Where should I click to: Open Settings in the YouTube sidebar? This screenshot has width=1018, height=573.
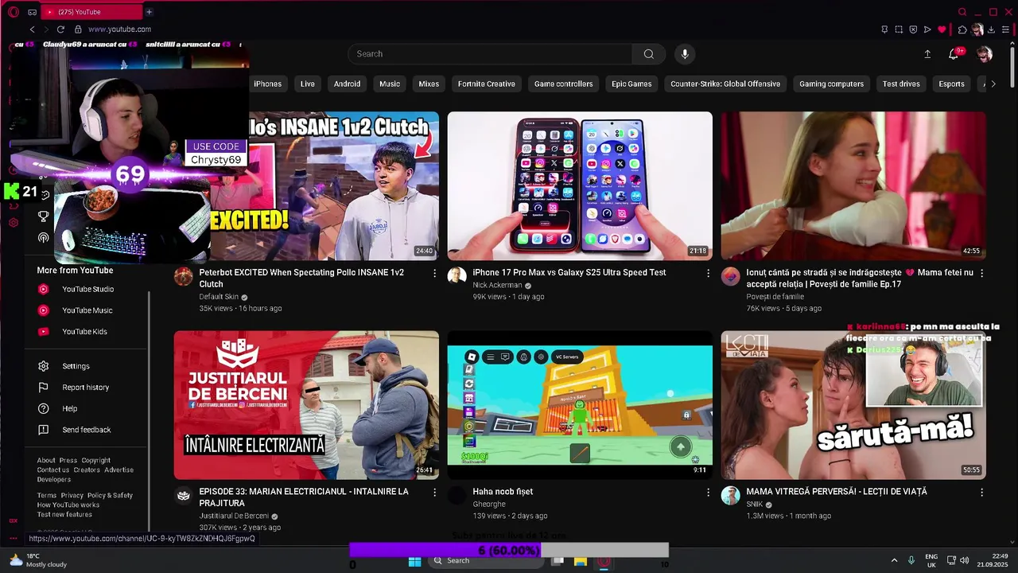76,366
